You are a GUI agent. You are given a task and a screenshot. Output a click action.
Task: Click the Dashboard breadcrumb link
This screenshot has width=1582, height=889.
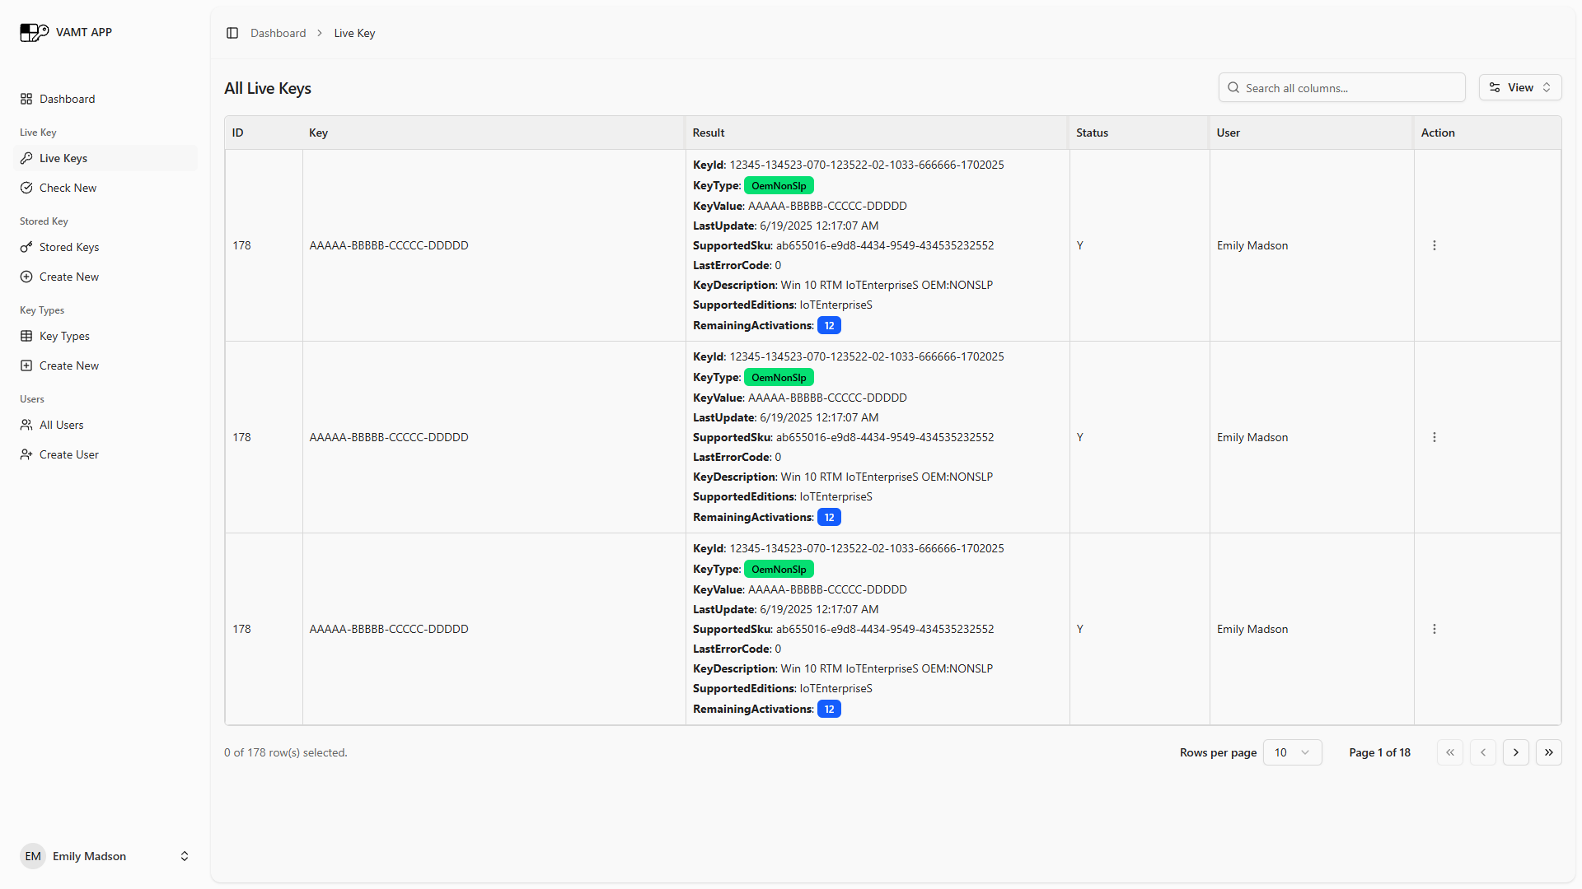point(278,33)
